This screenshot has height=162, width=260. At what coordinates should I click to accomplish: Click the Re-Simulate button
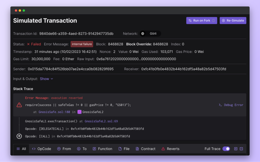(233, 20)
